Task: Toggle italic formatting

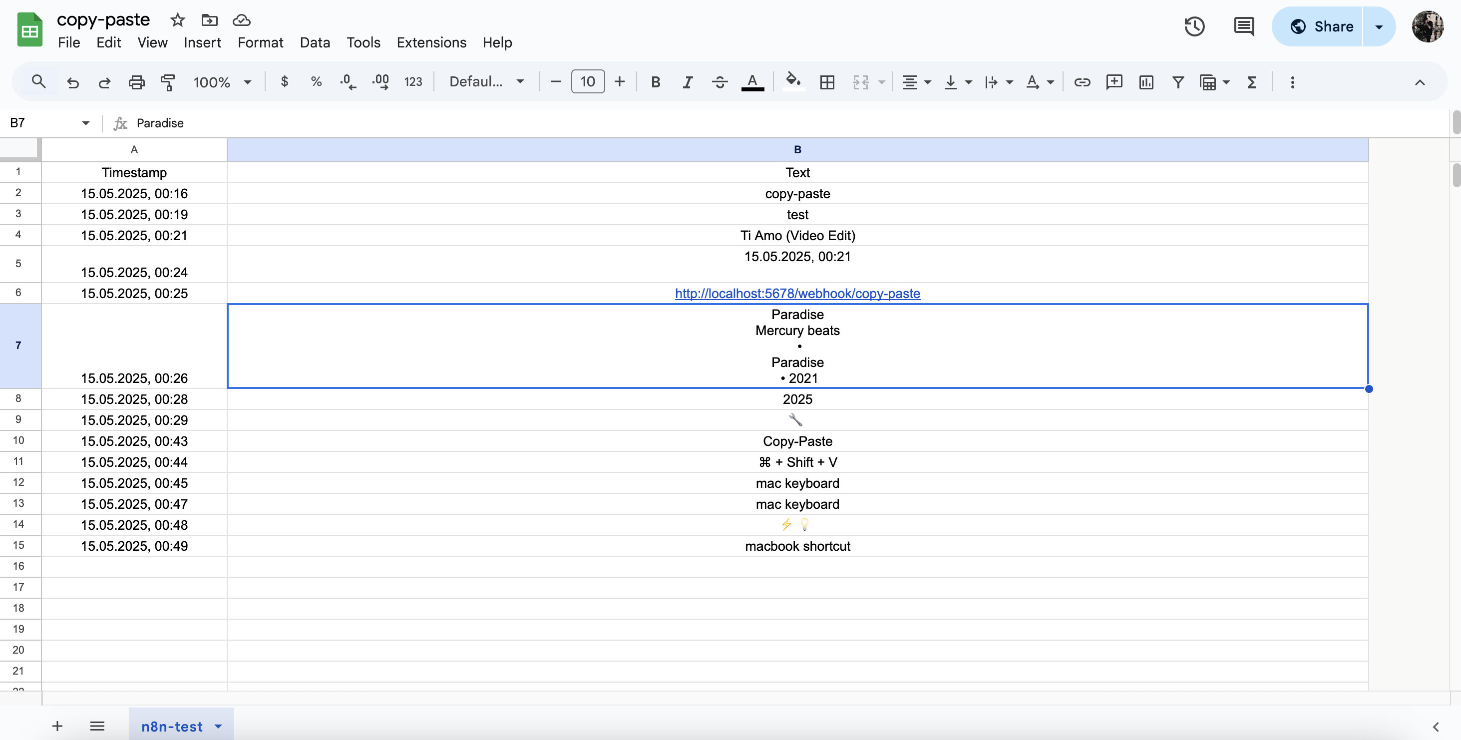Action: coord(688,82)
